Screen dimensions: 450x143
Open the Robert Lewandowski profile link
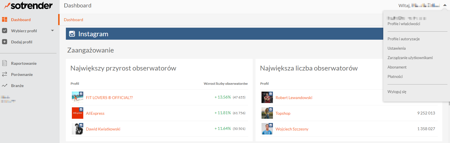tap(294, 98)
